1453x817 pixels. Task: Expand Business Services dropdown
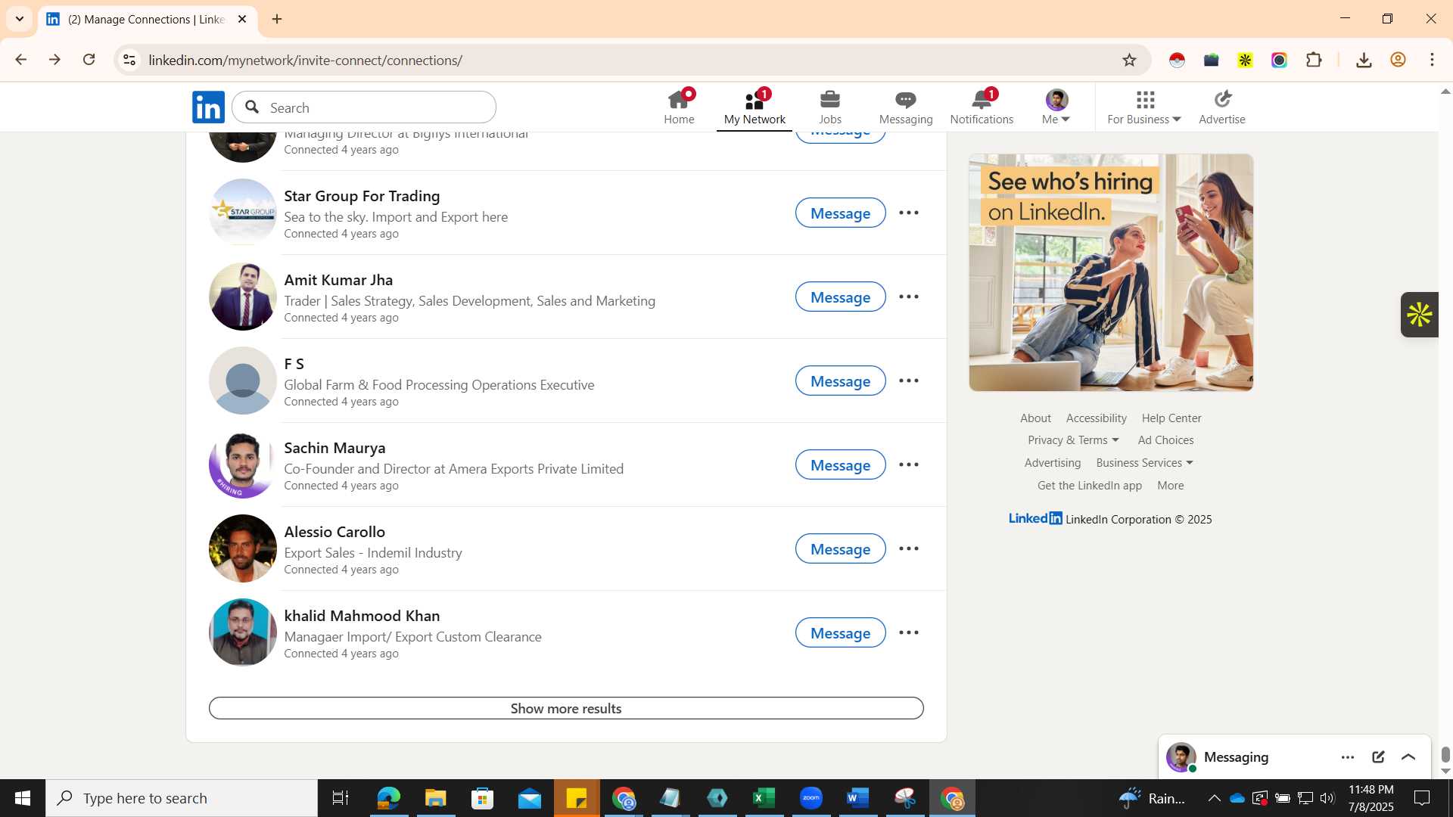tap(1144, 463)
